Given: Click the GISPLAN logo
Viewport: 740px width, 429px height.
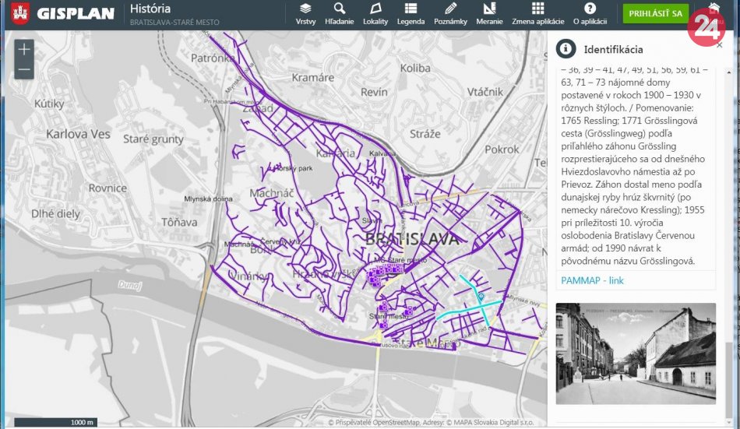Looking at the screenshot, I should click(62, 13).
